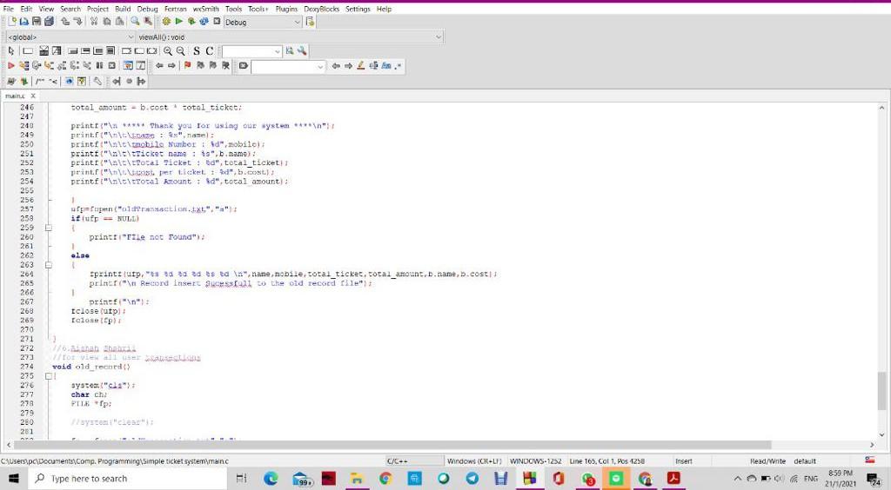
Task: Click the Zoom in magnifier icon
Action: (x=168, y=51)
